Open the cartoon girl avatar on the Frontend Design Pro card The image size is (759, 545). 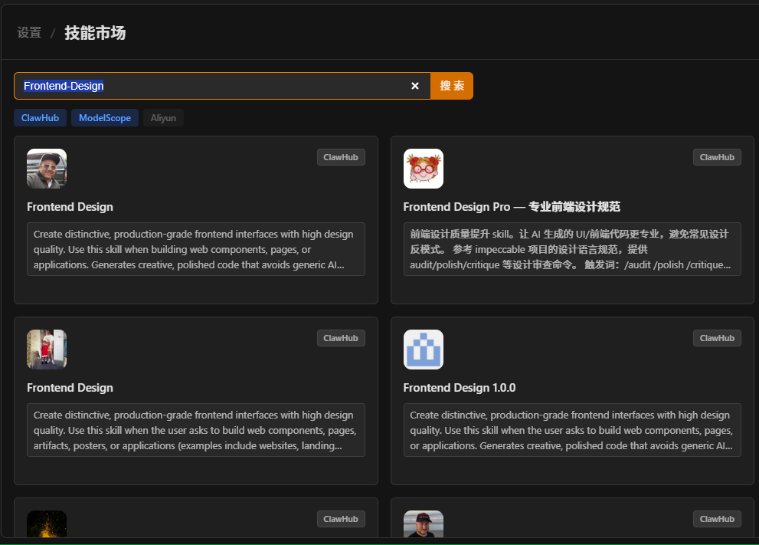[x=423, y=169]
